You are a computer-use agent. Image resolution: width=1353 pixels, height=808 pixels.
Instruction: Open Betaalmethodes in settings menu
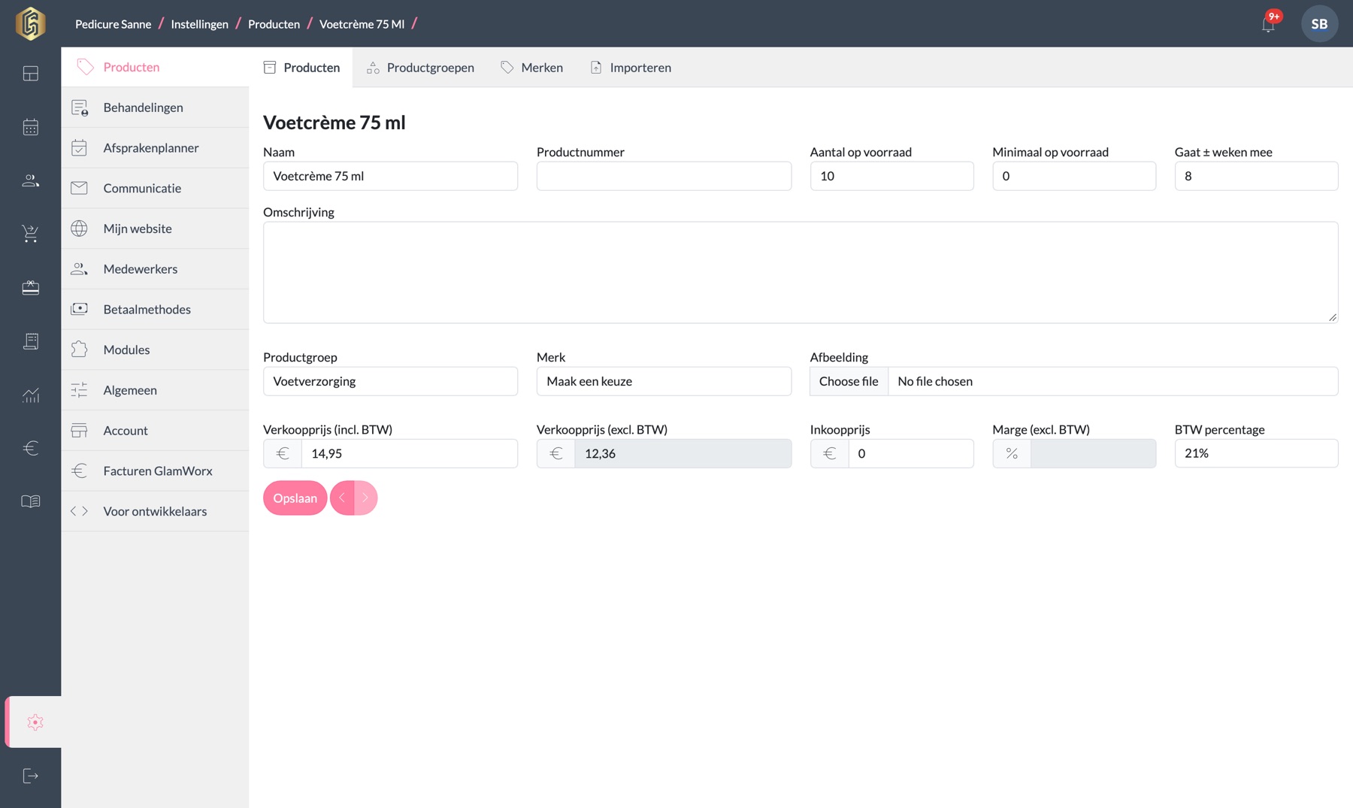tap(155, 309)
